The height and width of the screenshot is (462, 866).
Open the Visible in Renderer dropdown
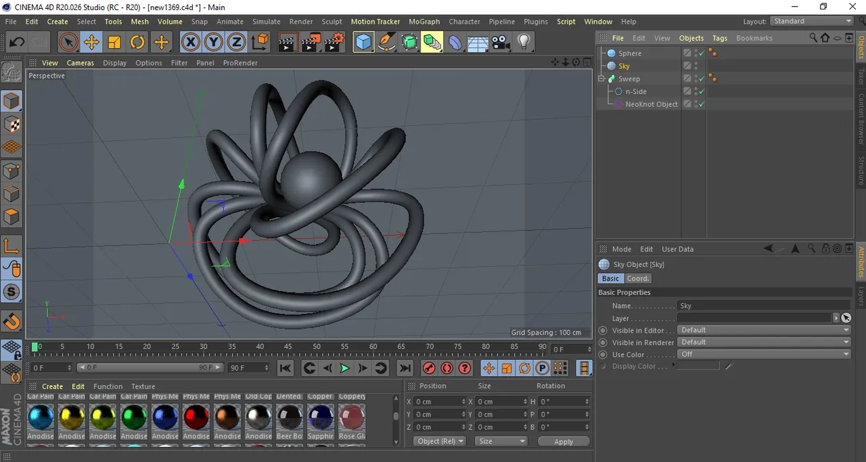point(764,342)
